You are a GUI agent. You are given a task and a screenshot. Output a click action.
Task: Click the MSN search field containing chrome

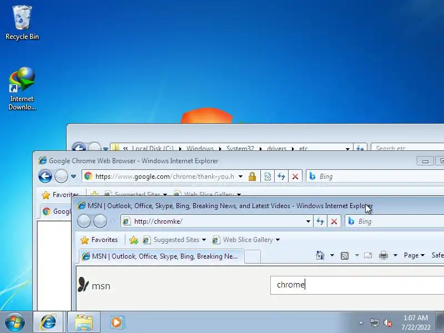[357, 285]
